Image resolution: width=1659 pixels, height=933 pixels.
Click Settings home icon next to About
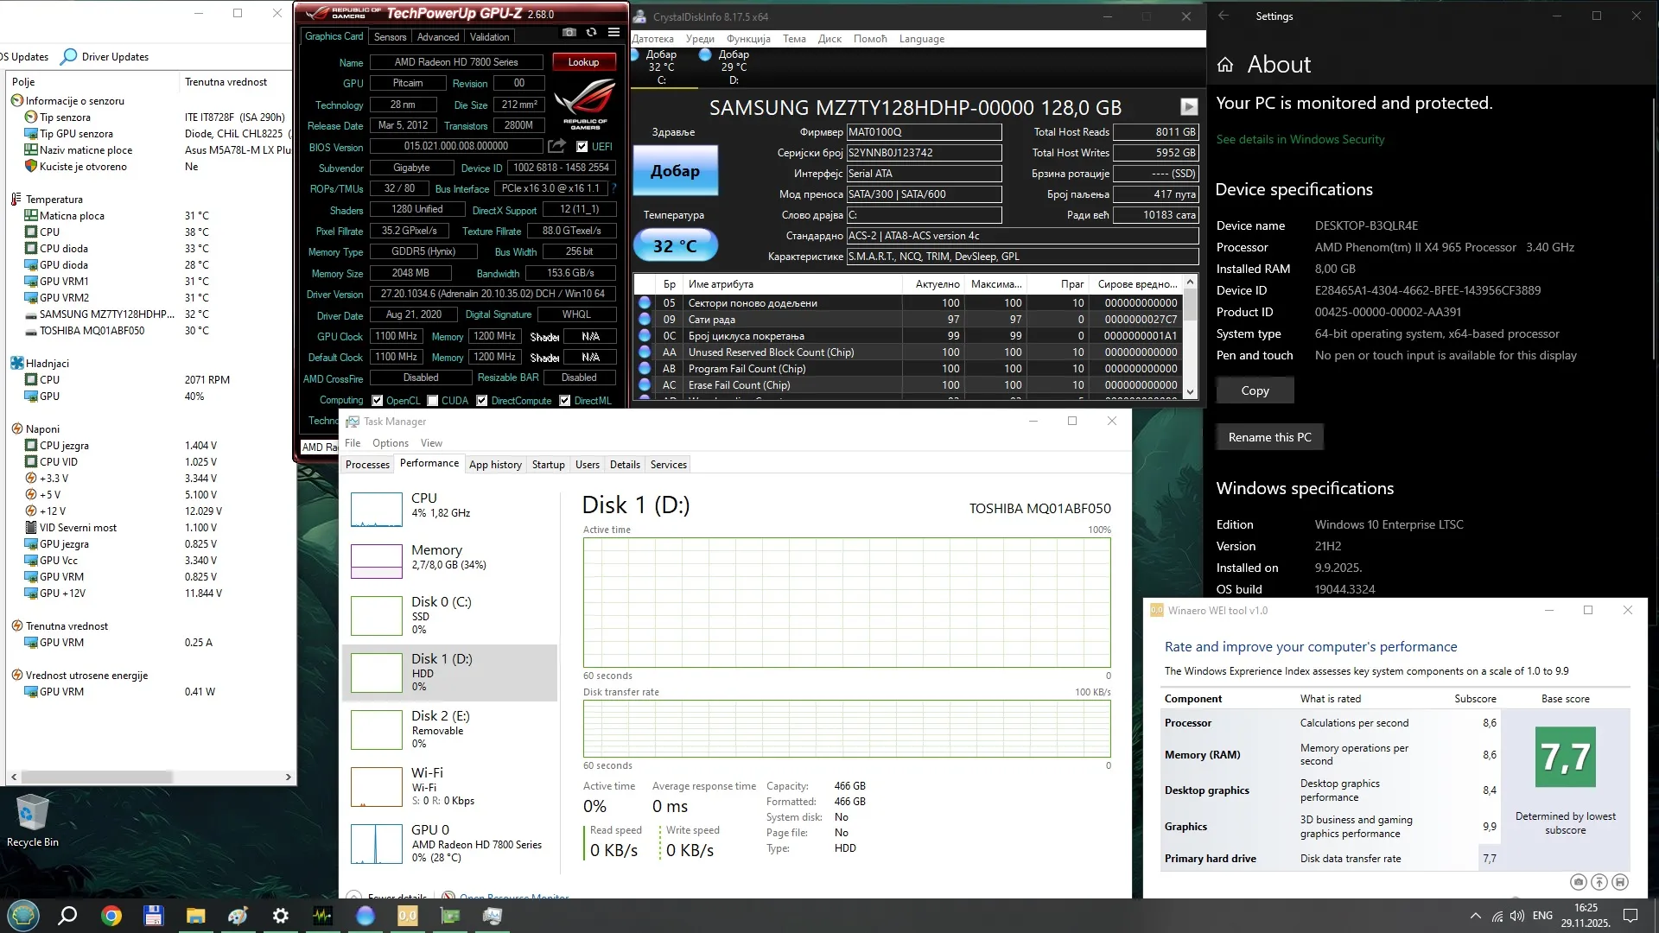coord(1224,65)
